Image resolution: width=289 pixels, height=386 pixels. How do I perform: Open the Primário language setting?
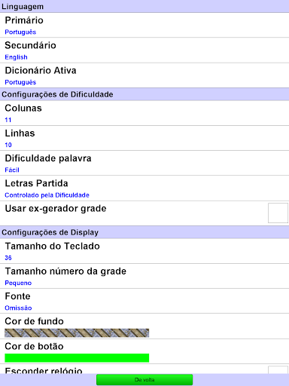tap(144, 25)
